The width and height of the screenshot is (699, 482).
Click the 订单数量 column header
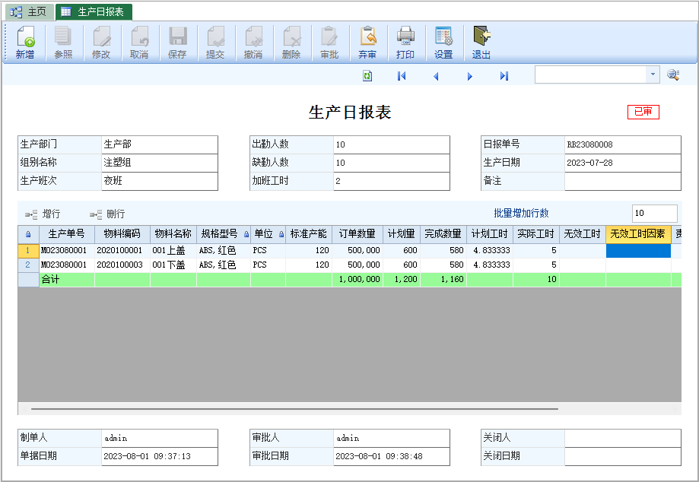coord(357,234)
